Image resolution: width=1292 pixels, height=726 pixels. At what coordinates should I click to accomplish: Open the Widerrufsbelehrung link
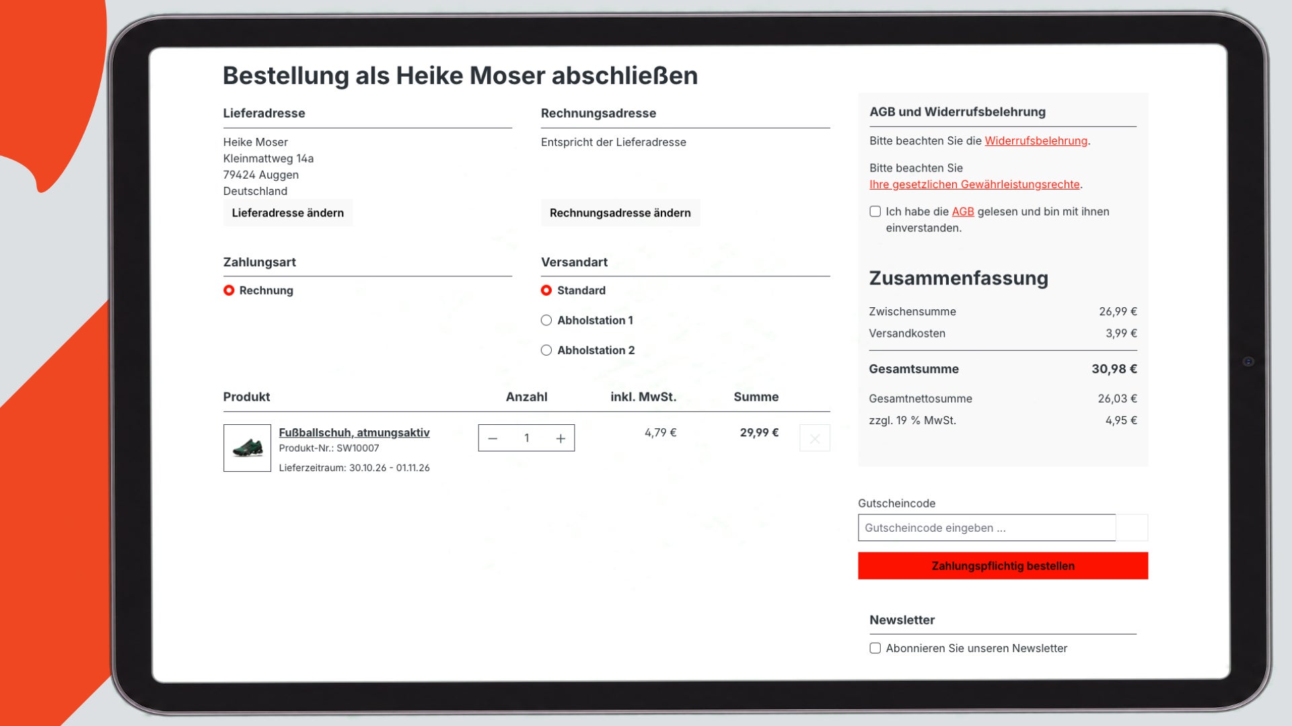tap(1036, 140)
